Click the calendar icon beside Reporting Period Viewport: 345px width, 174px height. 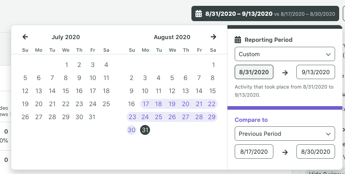(238, 40)
